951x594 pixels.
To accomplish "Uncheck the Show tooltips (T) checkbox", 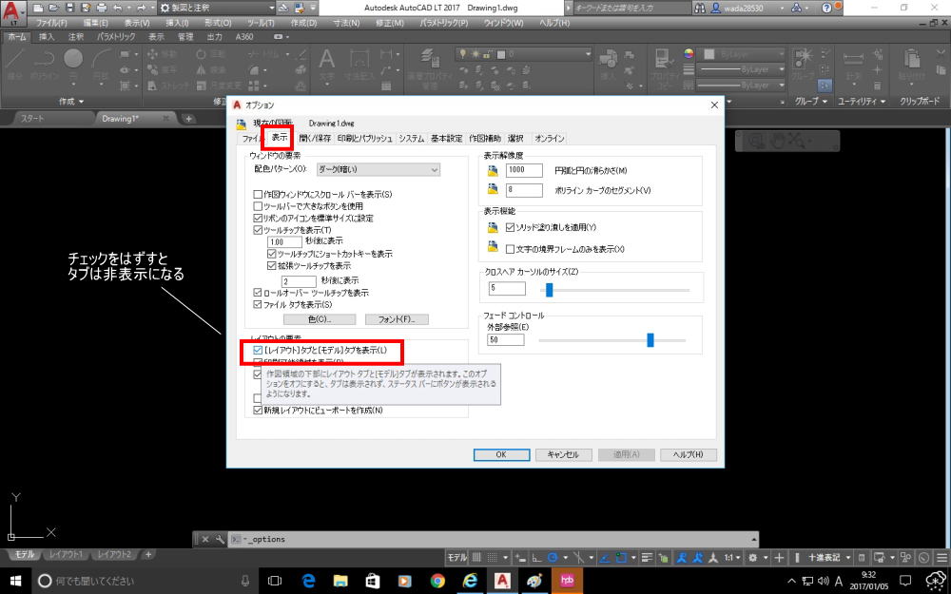I will click(x=258, y=230).
